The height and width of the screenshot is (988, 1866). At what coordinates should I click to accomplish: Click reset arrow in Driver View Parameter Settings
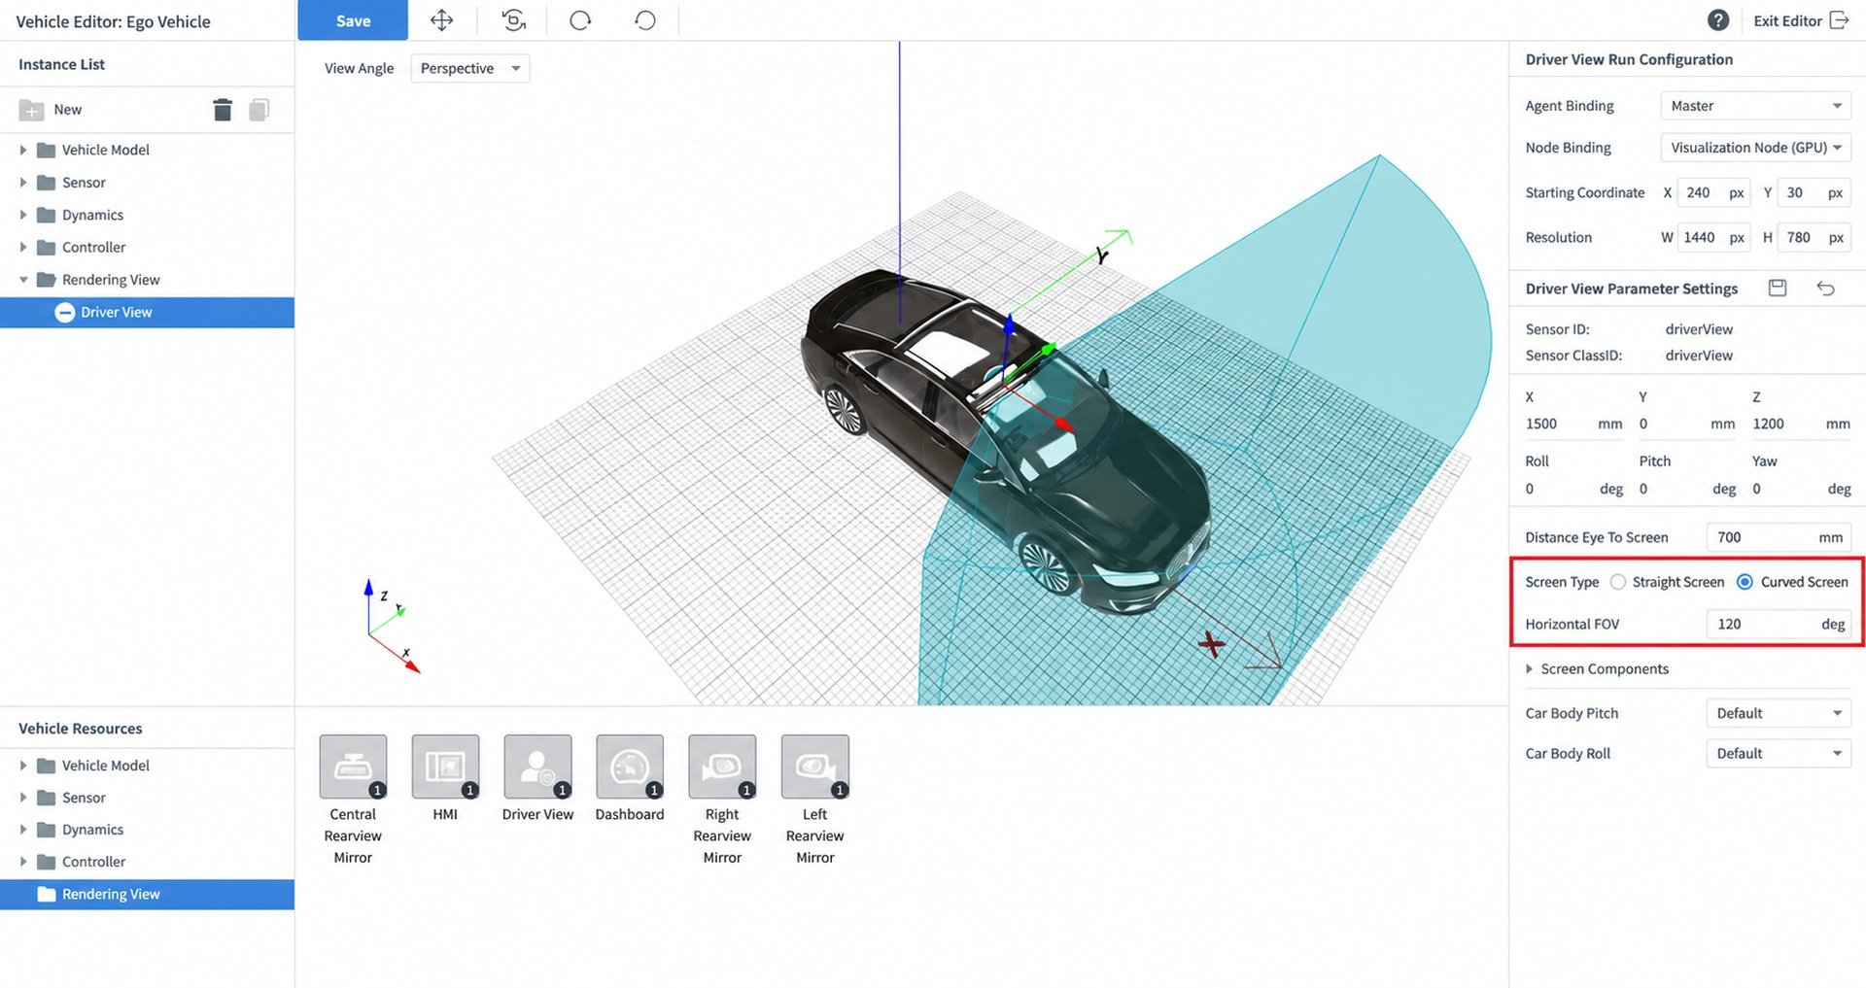tap(1825, 288)
